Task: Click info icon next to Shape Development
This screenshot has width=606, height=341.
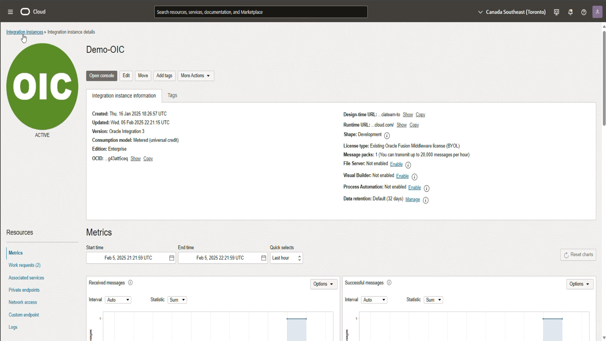Action: 387,135
